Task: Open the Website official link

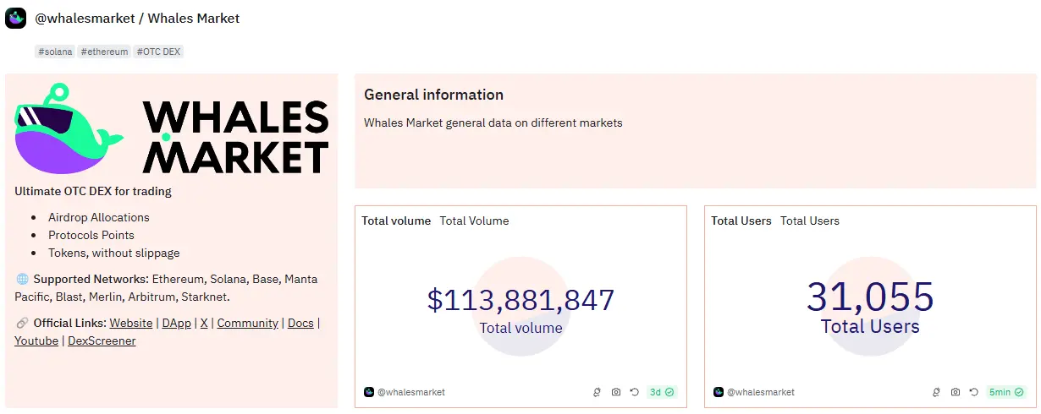Action: pyautogui.click(x=131, y=323)
